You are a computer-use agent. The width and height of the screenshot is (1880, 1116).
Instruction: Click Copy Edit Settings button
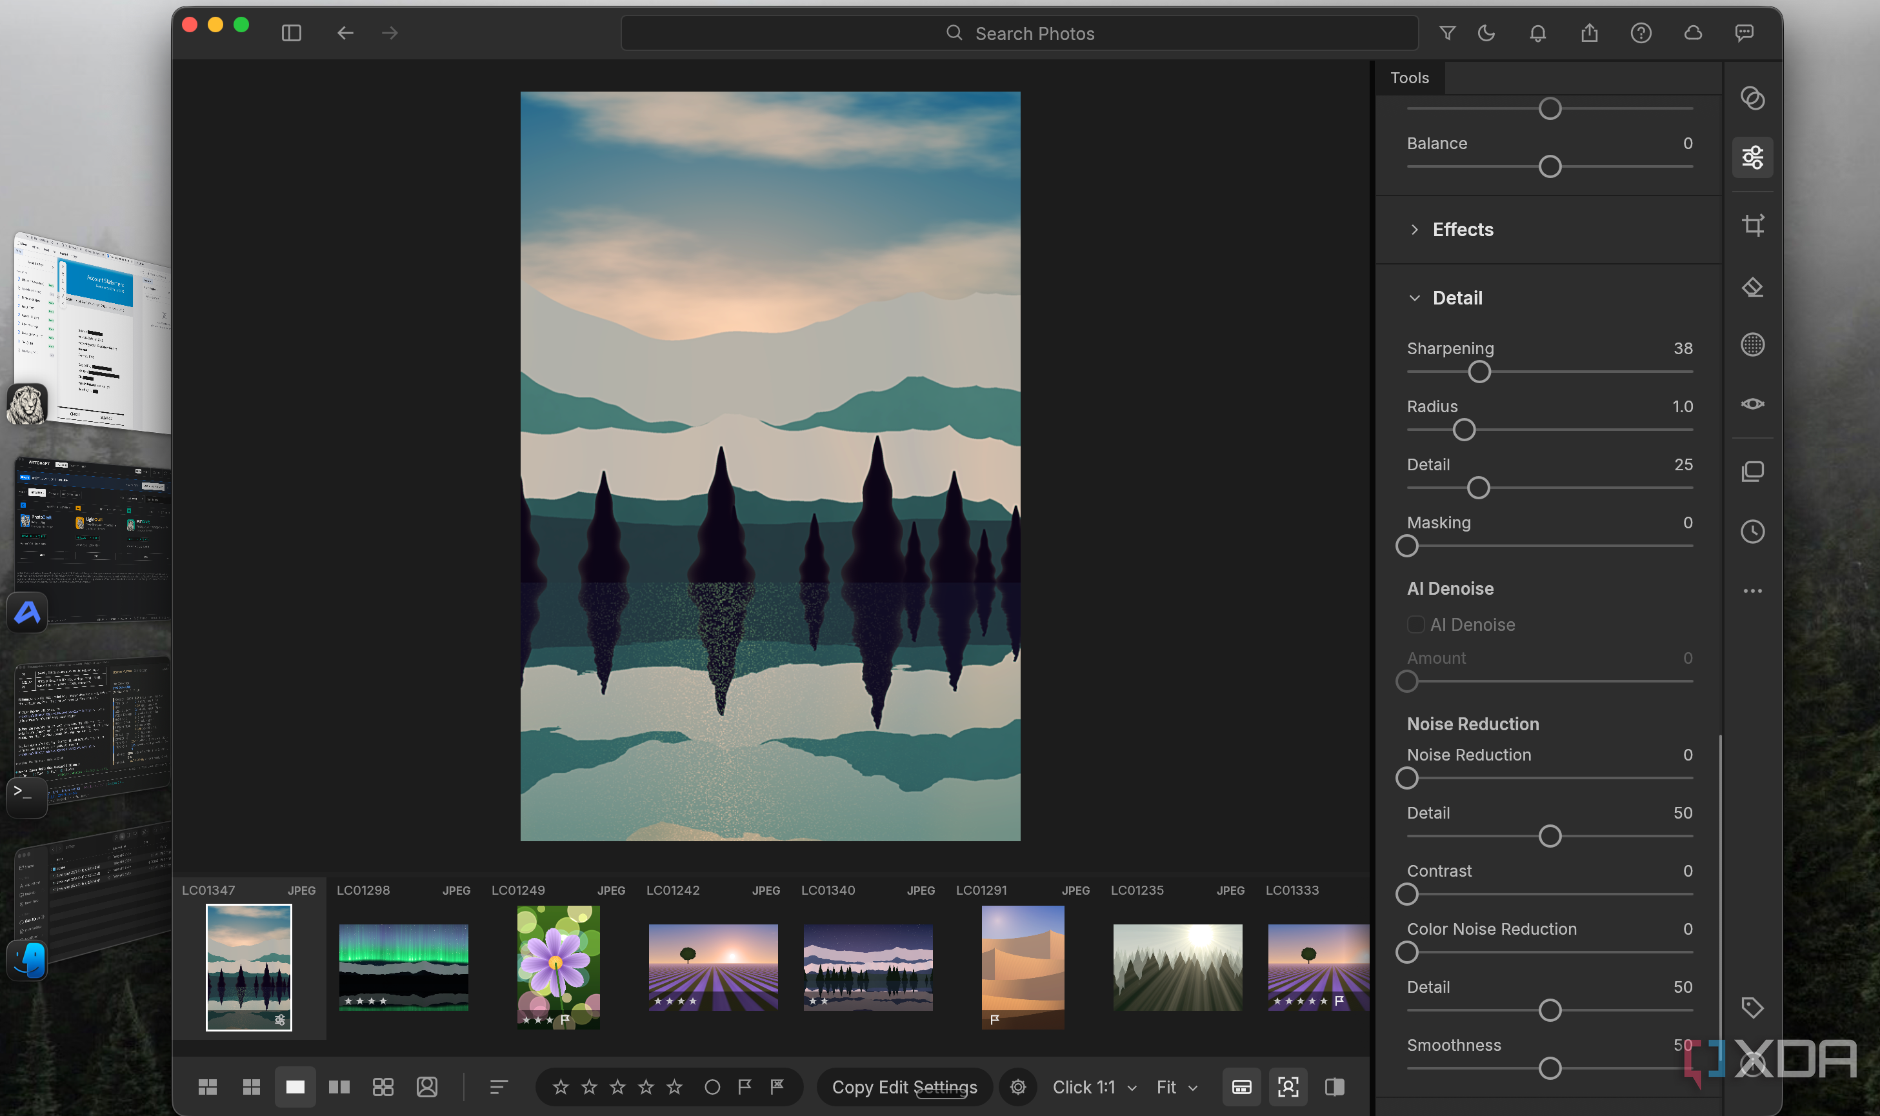pos(905,1088)
